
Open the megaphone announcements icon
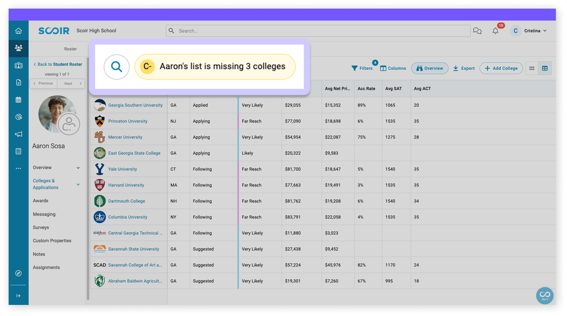pyautogui.click(x=18, y=134)
